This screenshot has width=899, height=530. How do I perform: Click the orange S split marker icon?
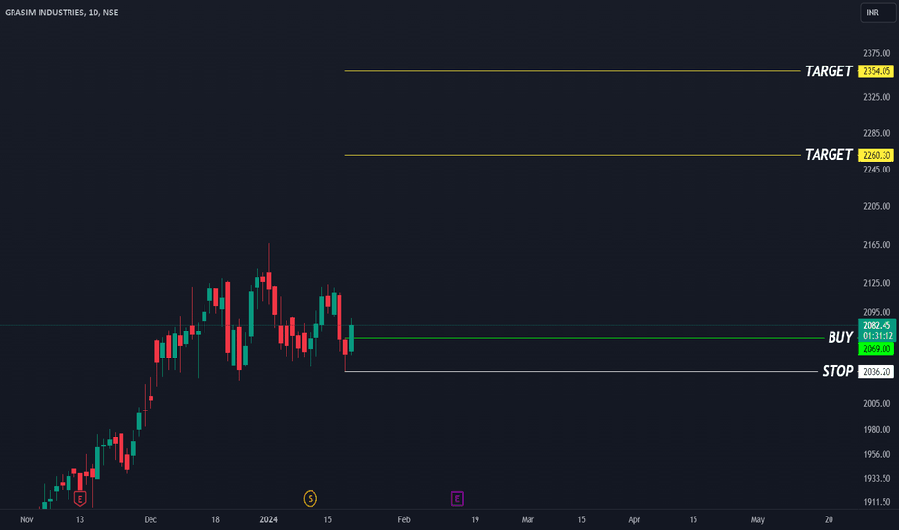311,499
